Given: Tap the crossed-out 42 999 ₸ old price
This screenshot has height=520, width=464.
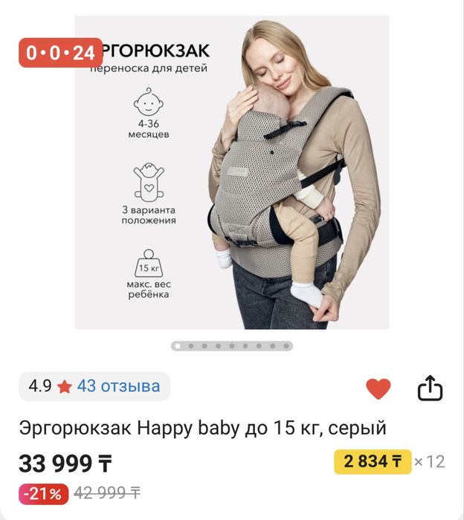Looking at the screenshot, I should pyautogui.click(x=107, y=493).
